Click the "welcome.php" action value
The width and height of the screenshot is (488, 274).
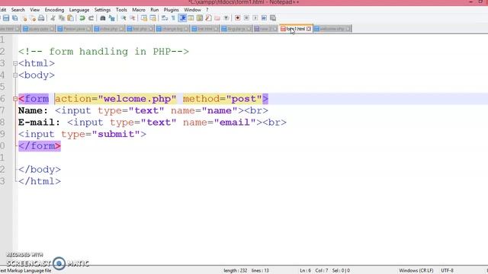137,99
